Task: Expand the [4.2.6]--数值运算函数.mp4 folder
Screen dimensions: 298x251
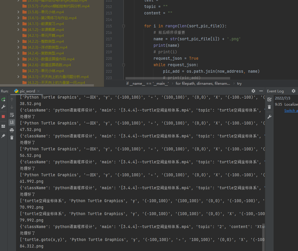Action: coord(18,65)
